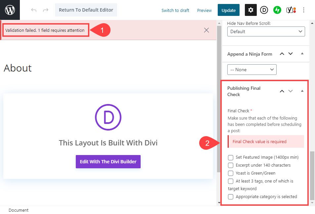
Task: Open the Yoast SEO icon
Action: [291, 10]
